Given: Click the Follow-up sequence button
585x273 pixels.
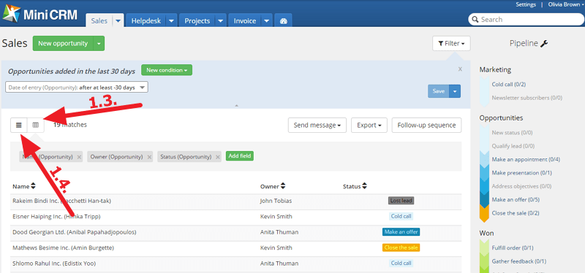Looking at the screenshot, I should (426, 125).
